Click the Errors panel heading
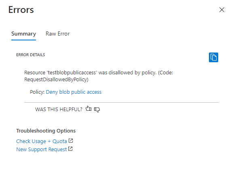Screen dimensions: 236x175 tap(21, 10)
